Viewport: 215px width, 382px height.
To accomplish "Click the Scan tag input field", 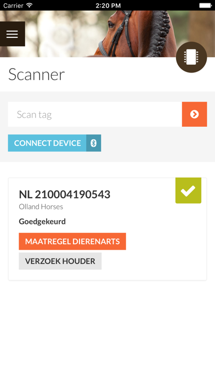I will point(95,114).
